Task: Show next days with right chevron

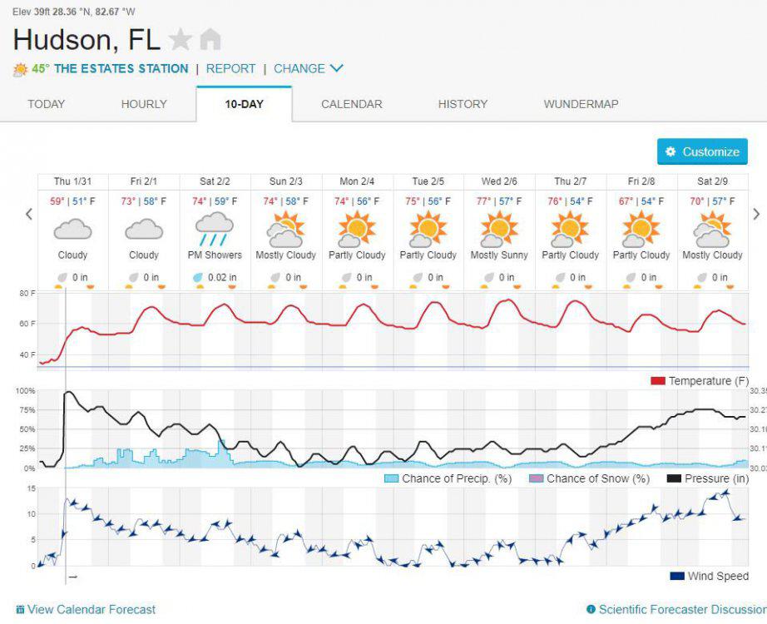Action: click(x=756, y=214)
